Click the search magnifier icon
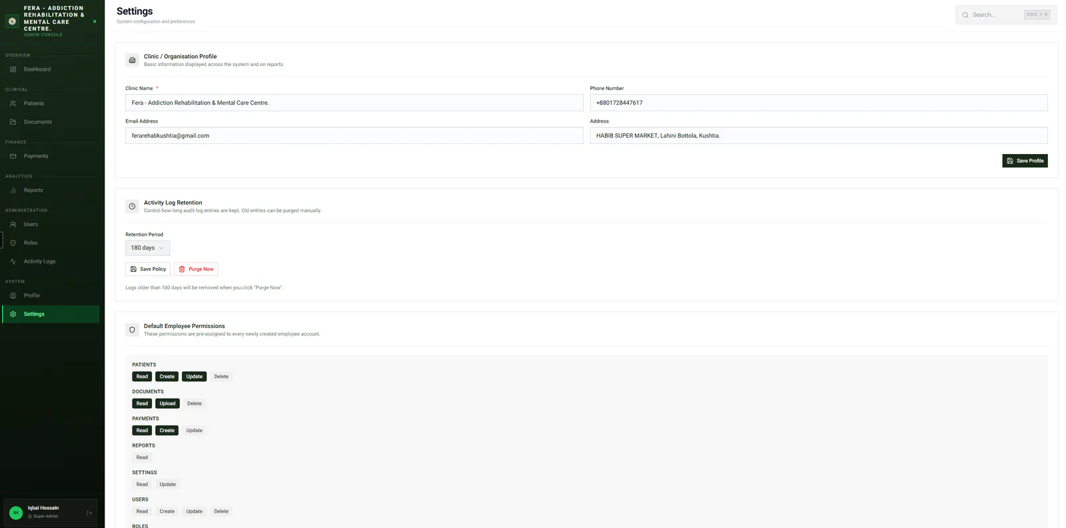The width and height of the screenshot is (1066, 528). pos(965,15)
